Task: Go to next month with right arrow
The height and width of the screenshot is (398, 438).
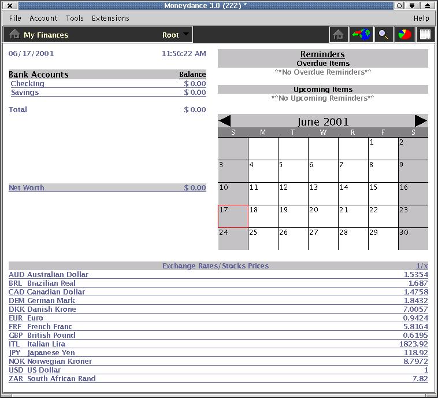Action: 421,121
